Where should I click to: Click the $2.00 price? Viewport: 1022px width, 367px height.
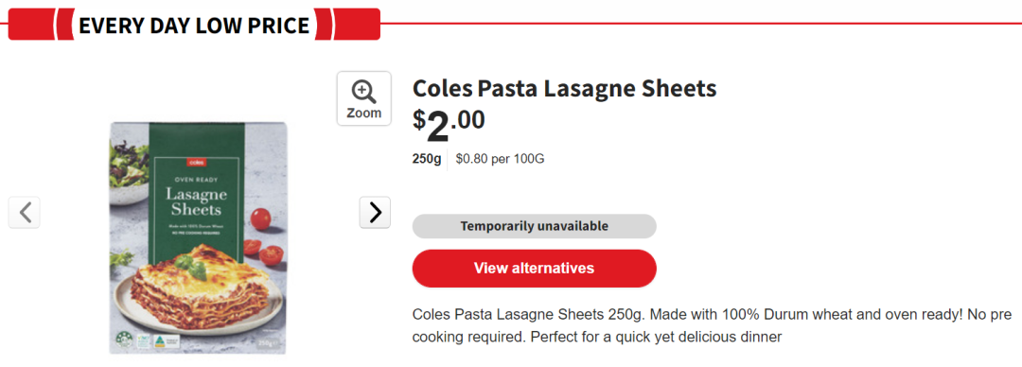click(449, 125)
